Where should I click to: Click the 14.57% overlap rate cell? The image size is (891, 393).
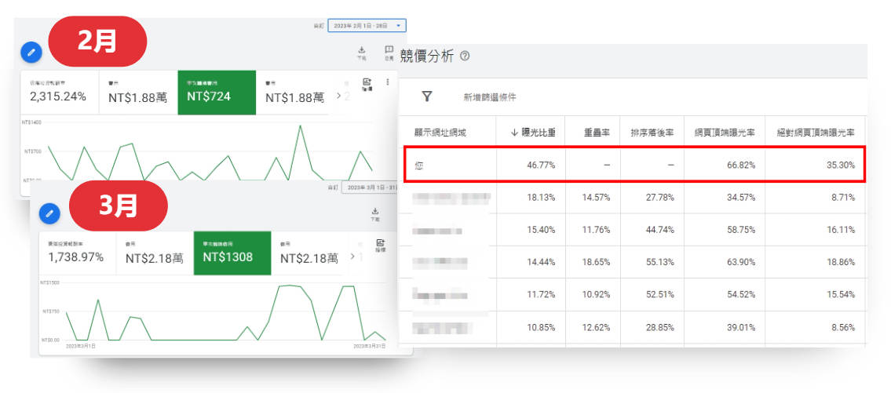(596, 197)
